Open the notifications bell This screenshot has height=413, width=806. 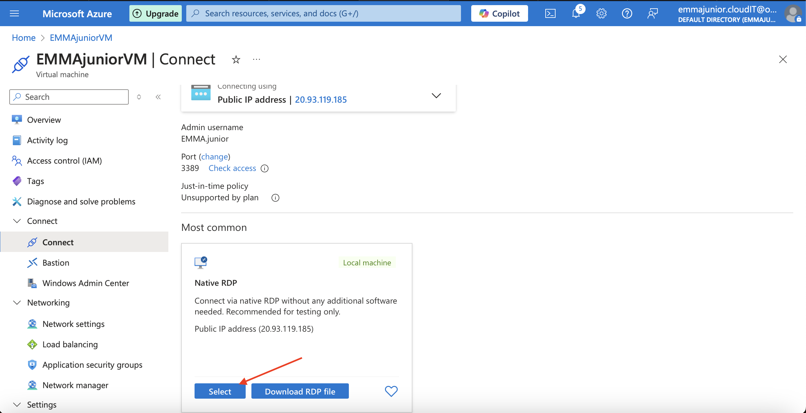tap(576, 13)
